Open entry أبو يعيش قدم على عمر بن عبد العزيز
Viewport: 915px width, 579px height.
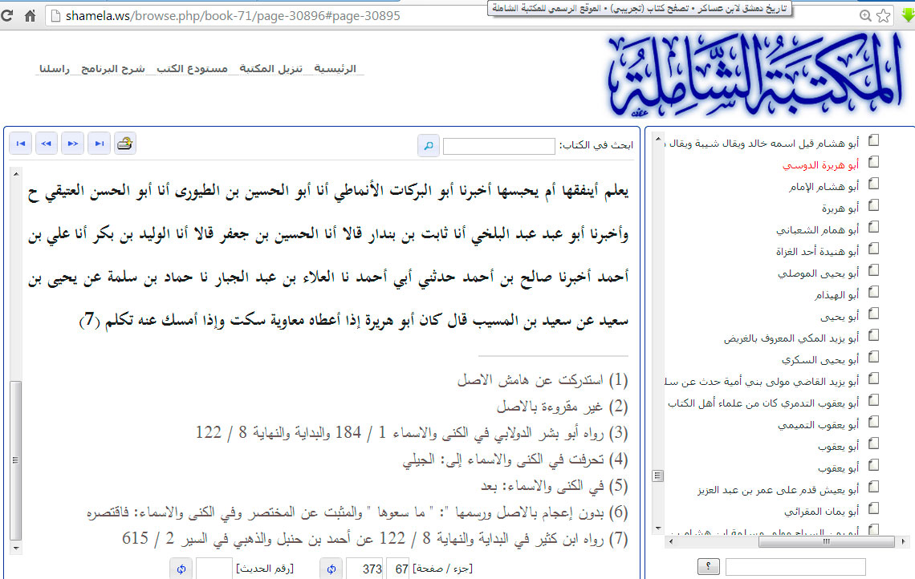tap(779, 490)
